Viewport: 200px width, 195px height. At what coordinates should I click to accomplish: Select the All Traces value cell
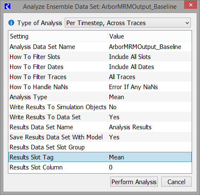pyautogui.click(x=149, y=77)
